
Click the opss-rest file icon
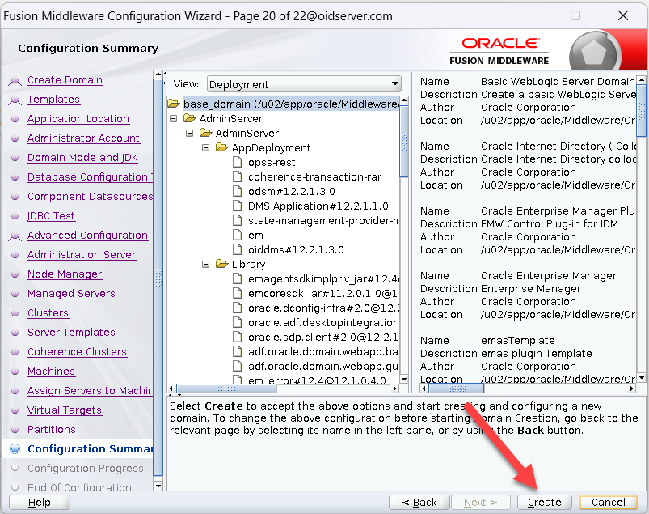tap(237, 162)
